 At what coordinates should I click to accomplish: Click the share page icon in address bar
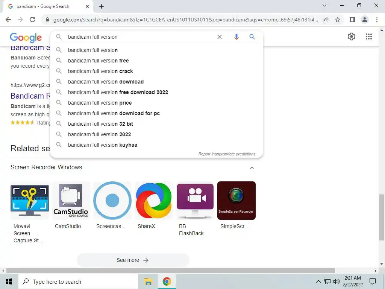click(x=326, y=20)
